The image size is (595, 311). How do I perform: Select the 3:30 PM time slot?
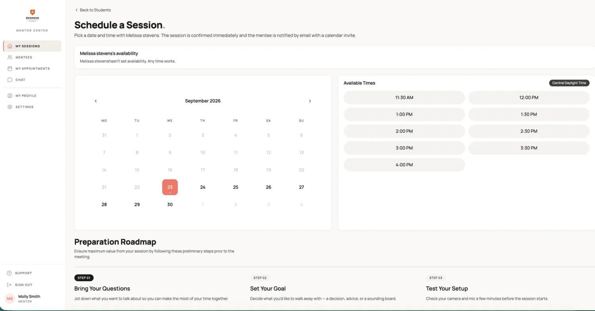coord(529,148)
